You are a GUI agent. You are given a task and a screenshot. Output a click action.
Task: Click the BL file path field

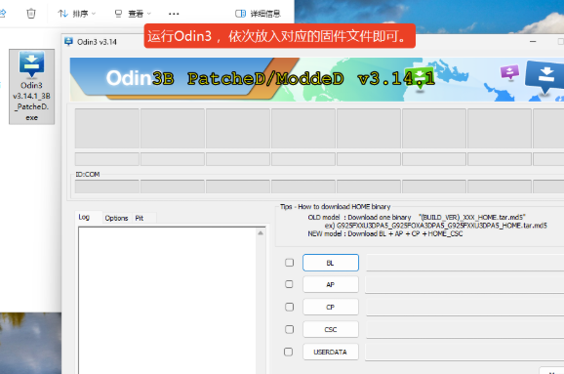pos(464,263)
